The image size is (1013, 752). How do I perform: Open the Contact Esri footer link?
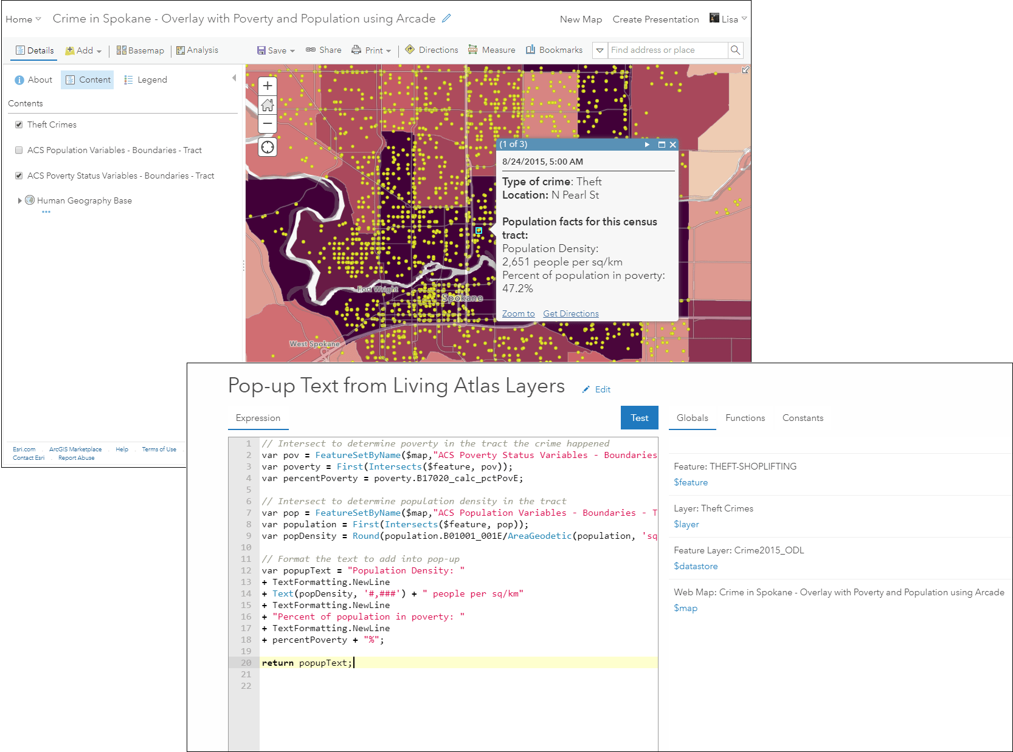coord(29,458)
